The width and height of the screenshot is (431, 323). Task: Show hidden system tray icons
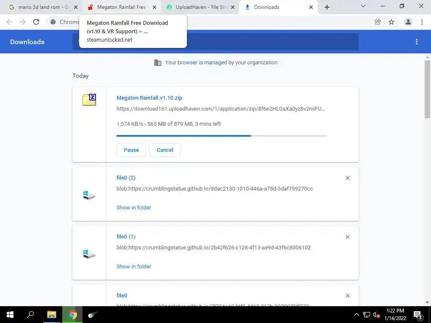pyautogui.click(x=356, y=315)
